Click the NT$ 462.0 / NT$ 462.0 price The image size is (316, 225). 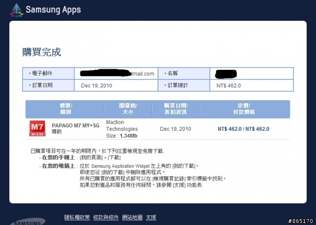coord(243,129)
